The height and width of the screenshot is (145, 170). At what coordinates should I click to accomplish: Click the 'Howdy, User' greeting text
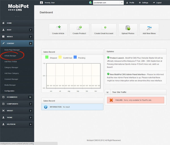tap(50, 3)
